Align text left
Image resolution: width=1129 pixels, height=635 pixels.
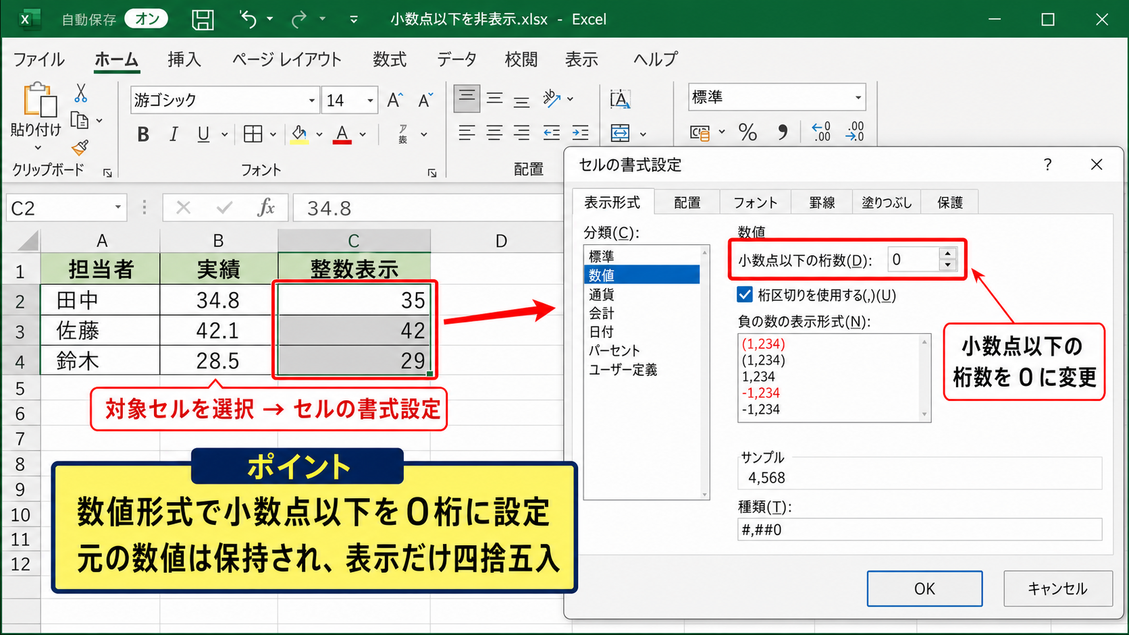(x=467, y=133)
